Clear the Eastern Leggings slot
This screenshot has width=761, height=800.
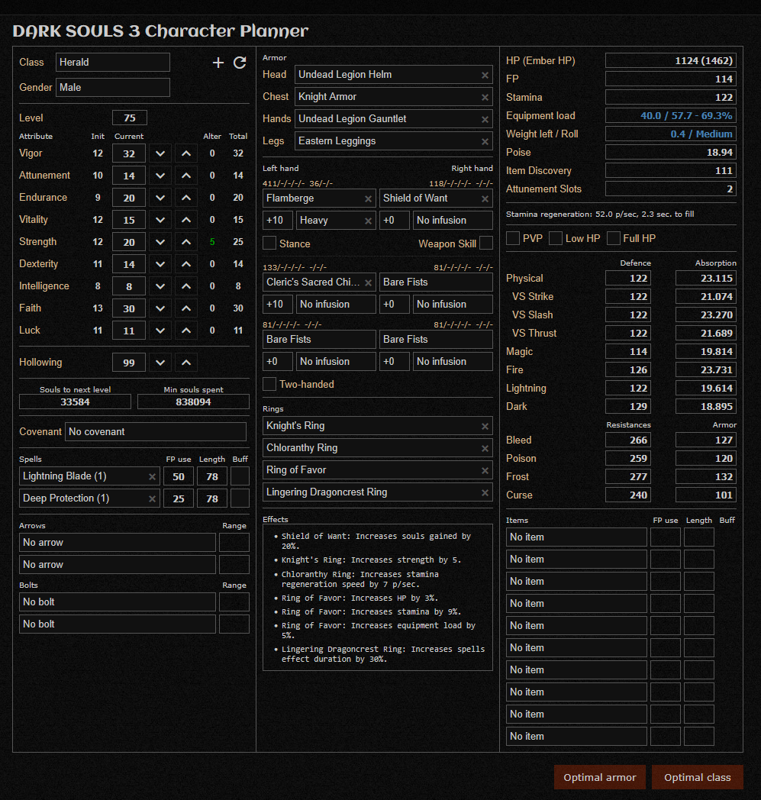tap(485, 141)
